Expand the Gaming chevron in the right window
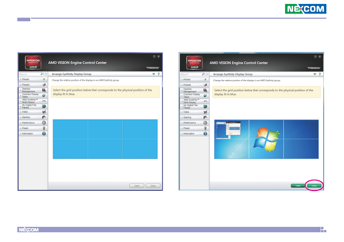The image size is (344, 242). point(182,118)
